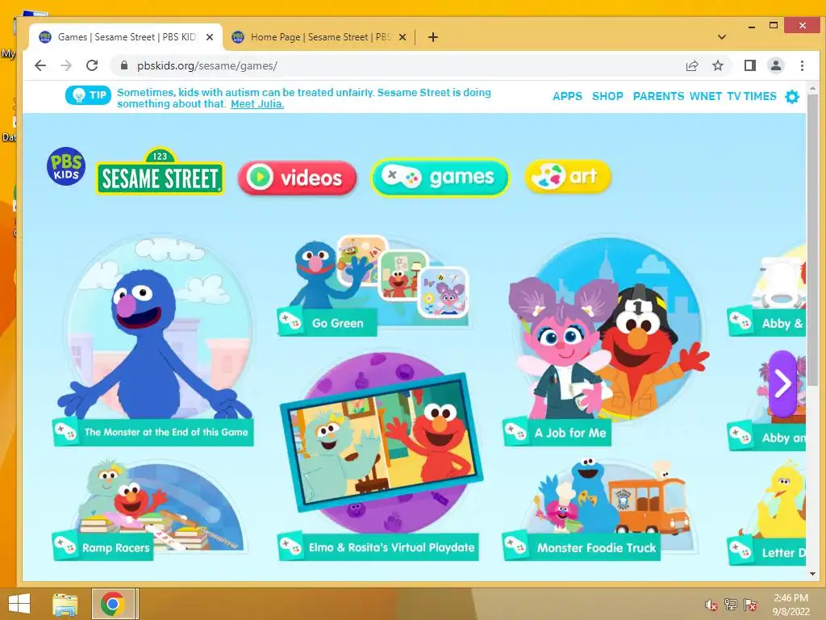Click the purple next arrow on game carousel
This screenshot has width=826, height=620.
[782, 383]
